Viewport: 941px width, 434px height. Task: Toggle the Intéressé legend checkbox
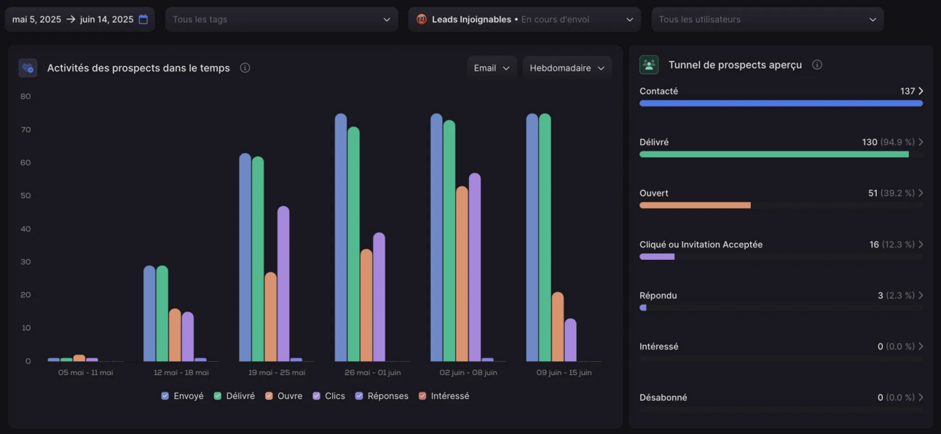(422, 396)
